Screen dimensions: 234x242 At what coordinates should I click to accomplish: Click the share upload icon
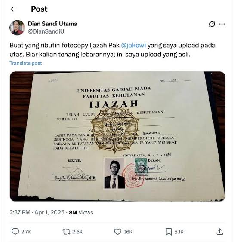click(220, 232)
